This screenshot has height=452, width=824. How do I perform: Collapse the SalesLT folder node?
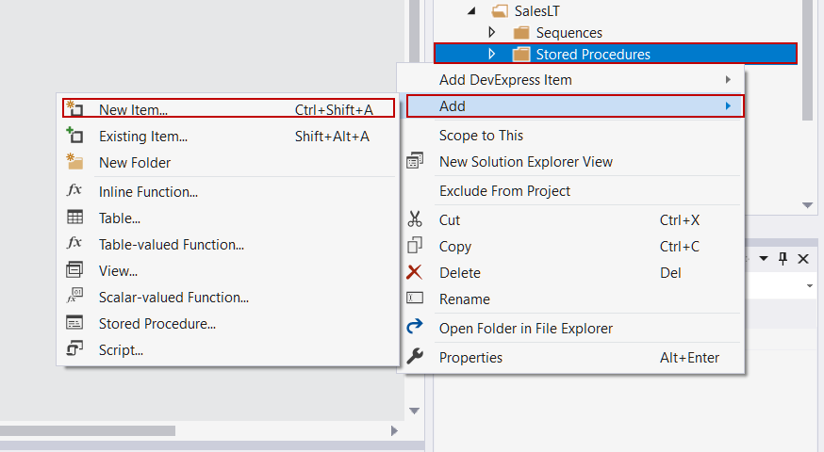tap(470, 11)
